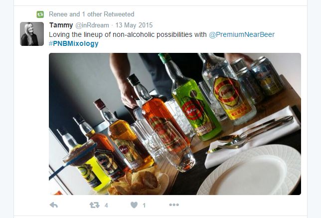Open the tweet's 13 May 2015 timestamp
This screenshot has width=321, height=218.
[134, 25]
